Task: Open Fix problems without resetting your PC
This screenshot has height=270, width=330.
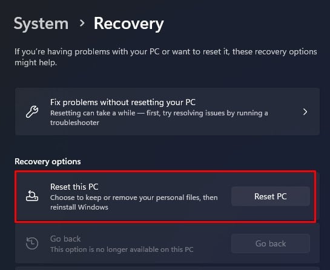Action: 167,112
